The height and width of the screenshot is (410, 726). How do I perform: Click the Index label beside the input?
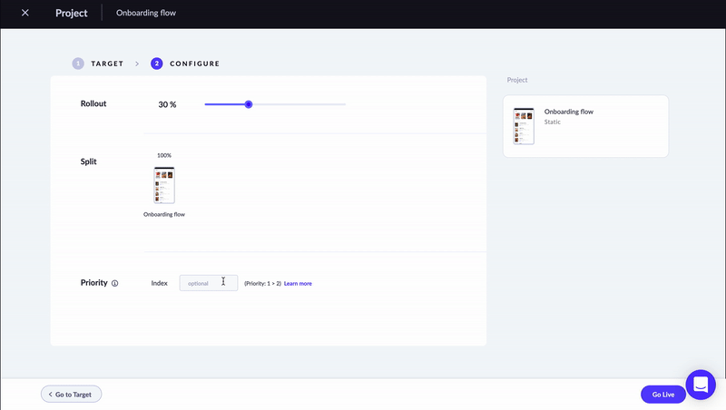[160, 283]
